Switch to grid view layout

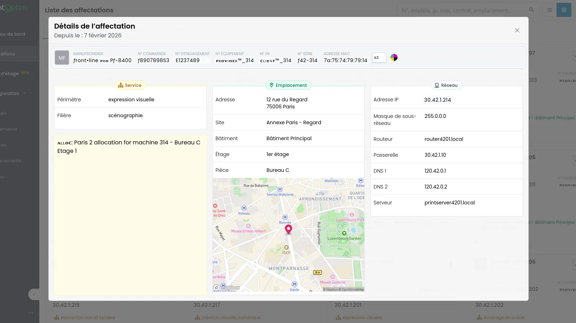[x=564, y=10]
